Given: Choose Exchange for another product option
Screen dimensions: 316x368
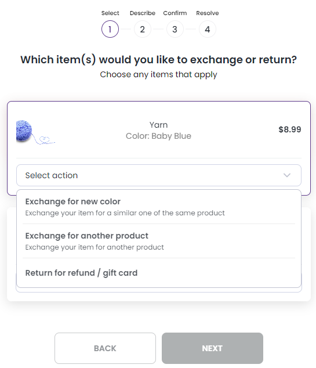Looking at the screenshot, I should point(159,241).
